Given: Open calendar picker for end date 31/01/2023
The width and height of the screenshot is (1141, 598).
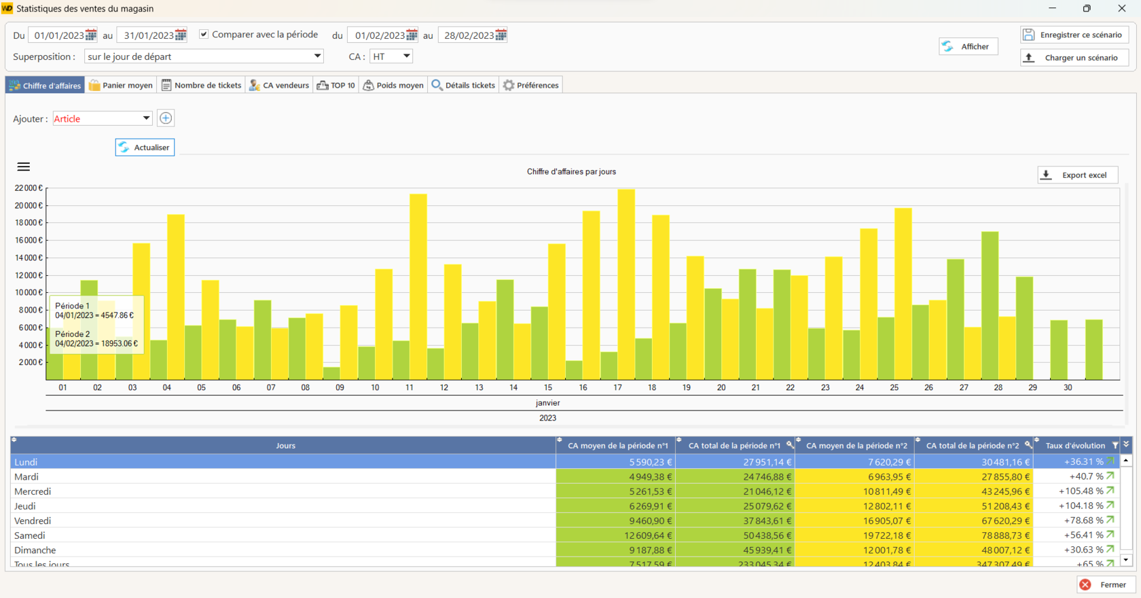Looking at the screenshot, I should pyautogui.click(x=181, y=35).
